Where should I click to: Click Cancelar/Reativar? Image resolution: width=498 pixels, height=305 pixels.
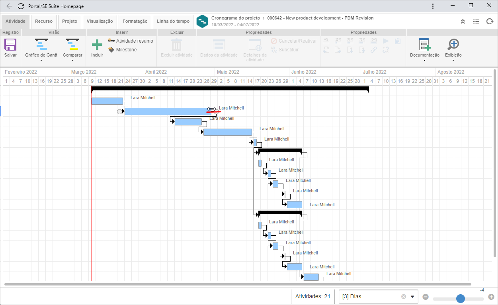tap(294, 41)
